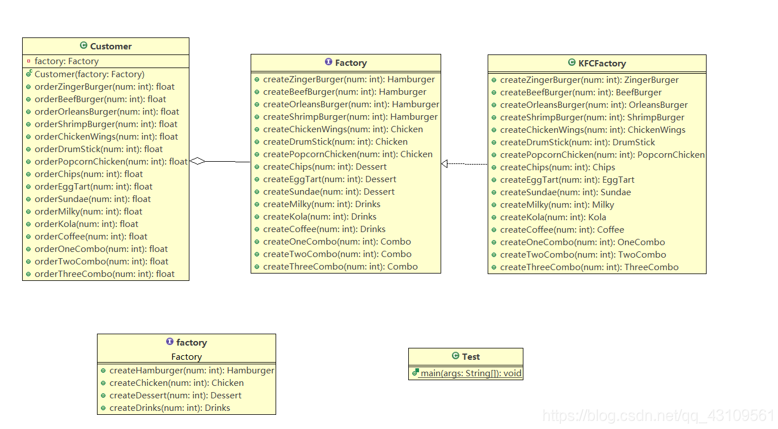Click the green dot beside createKola returning Drinks
The width and height of the screenshot is (778, 429).
pyautogui.click(x=257, y=217)
